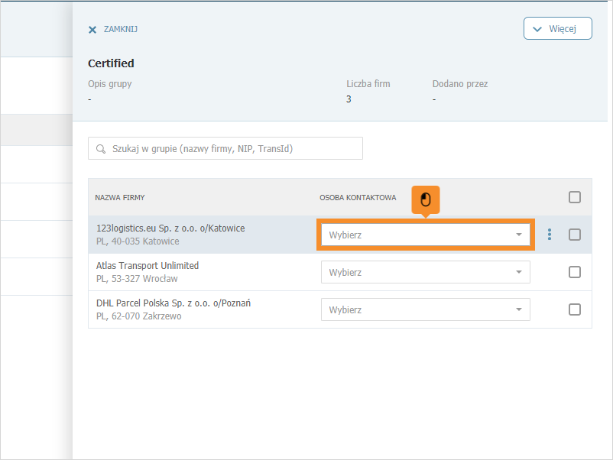Close the panel with the X icon
The width and height of the screenshot is (613, 460).
92,30
